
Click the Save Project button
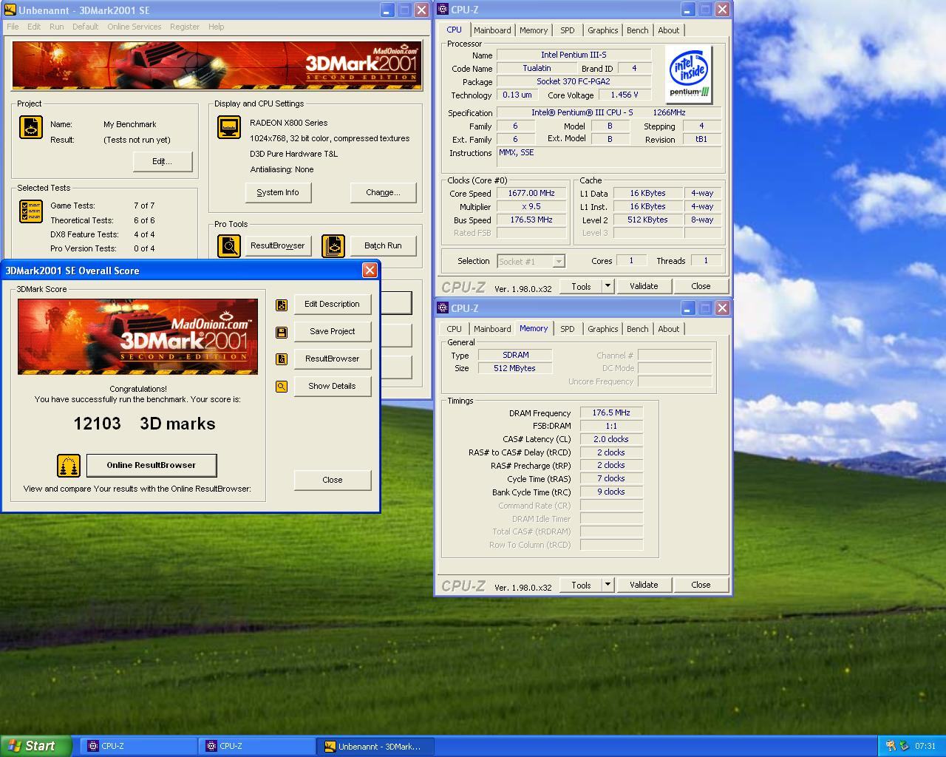pos(333,331)
